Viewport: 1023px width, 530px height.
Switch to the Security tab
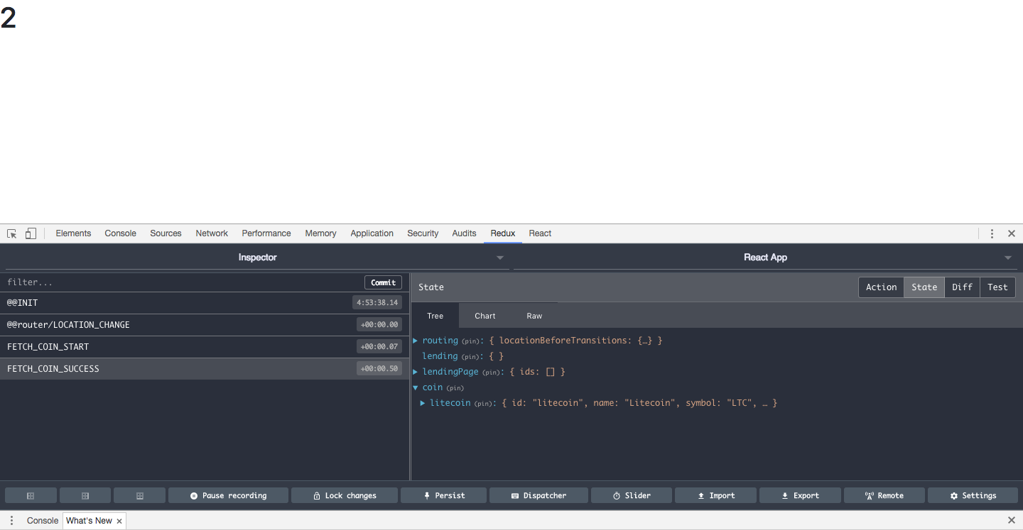pos(423,233)
